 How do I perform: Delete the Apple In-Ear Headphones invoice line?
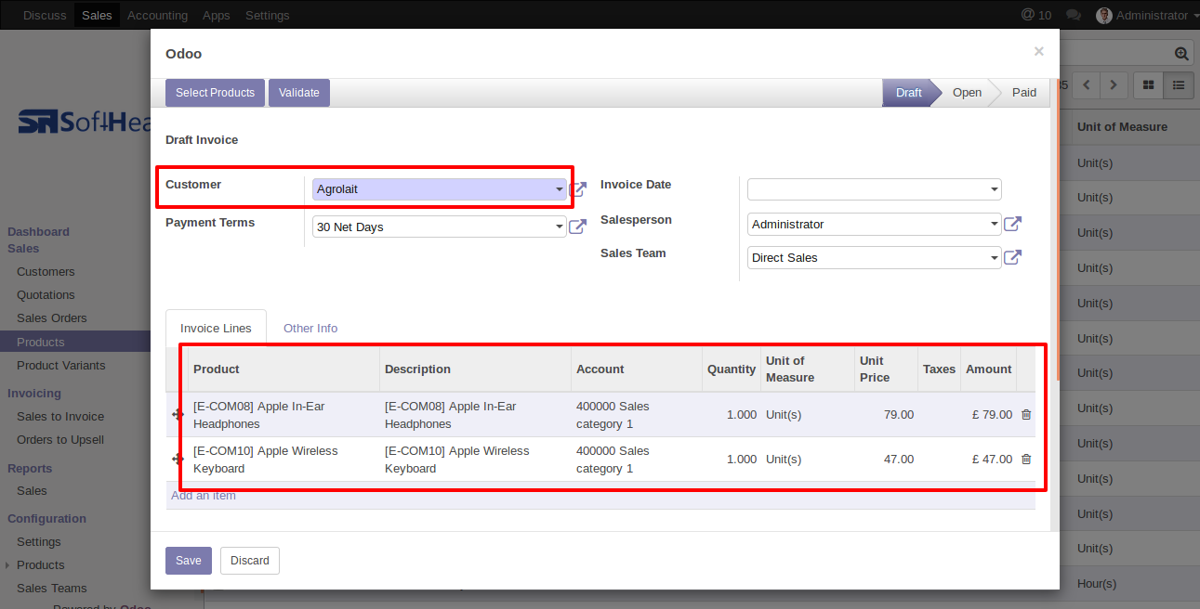click(1026, 415)
